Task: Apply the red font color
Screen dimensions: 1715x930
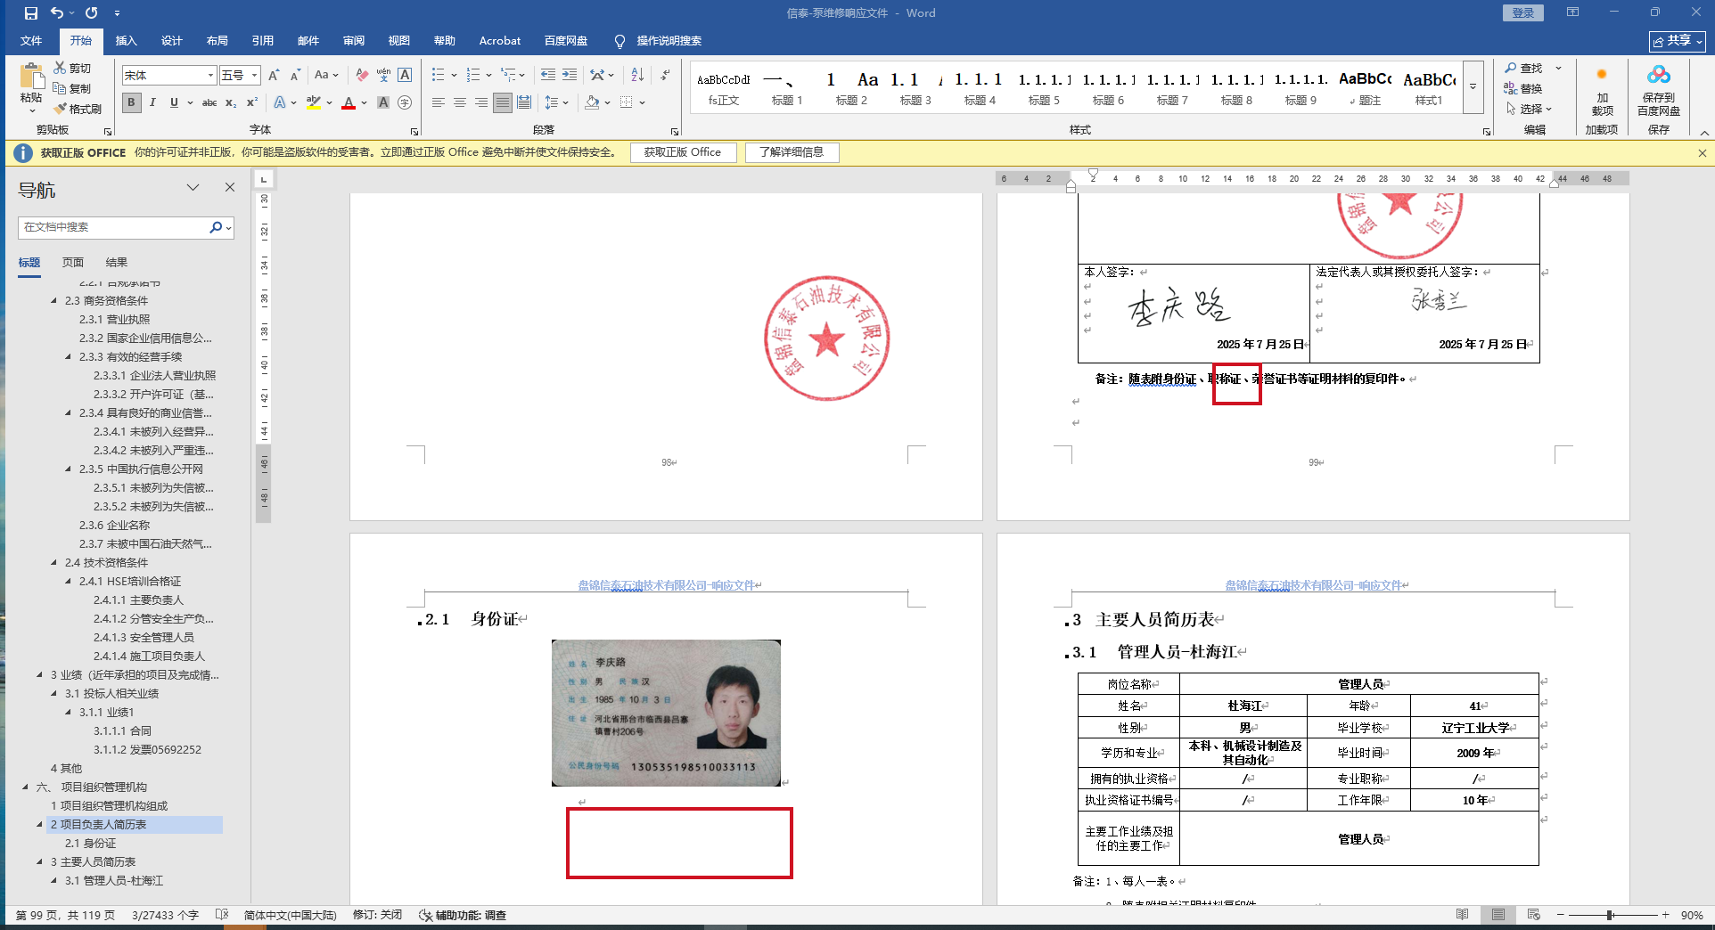Action: [349, 103]
